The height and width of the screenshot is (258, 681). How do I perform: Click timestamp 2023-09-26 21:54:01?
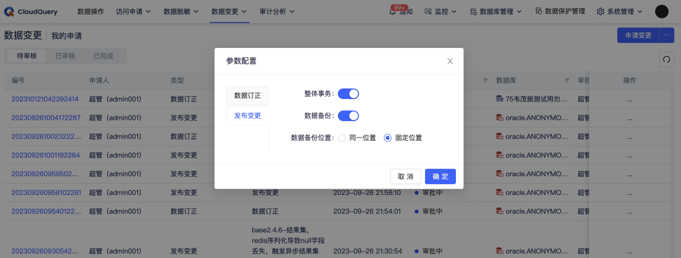pos(366,211)
